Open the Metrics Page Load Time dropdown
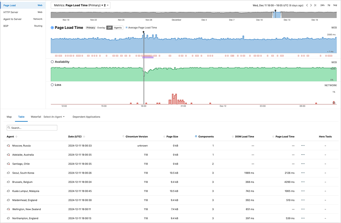Viewport: 341px width, 223px height. [80, 5]
